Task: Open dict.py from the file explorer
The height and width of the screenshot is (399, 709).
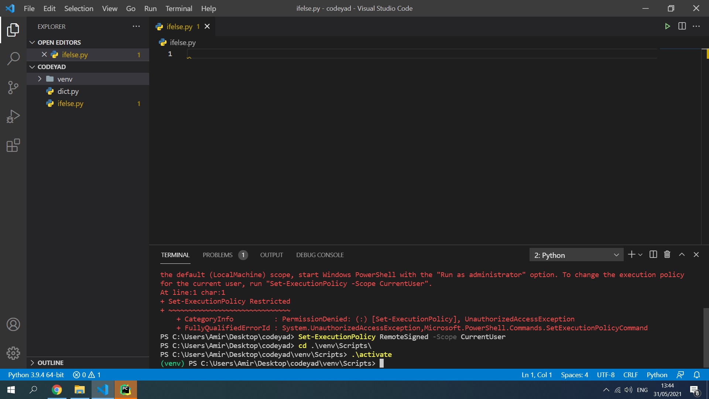Action: (x=88, y=91)
